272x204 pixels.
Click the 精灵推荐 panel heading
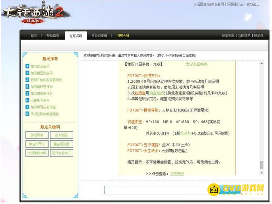(x=50, y=59)
